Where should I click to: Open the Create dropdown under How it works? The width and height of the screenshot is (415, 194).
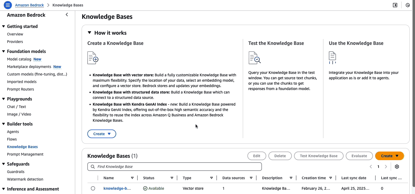[102, 134]
